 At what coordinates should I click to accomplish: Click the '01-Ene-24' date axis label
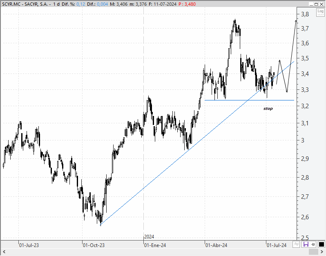click(x=155, y=245)
